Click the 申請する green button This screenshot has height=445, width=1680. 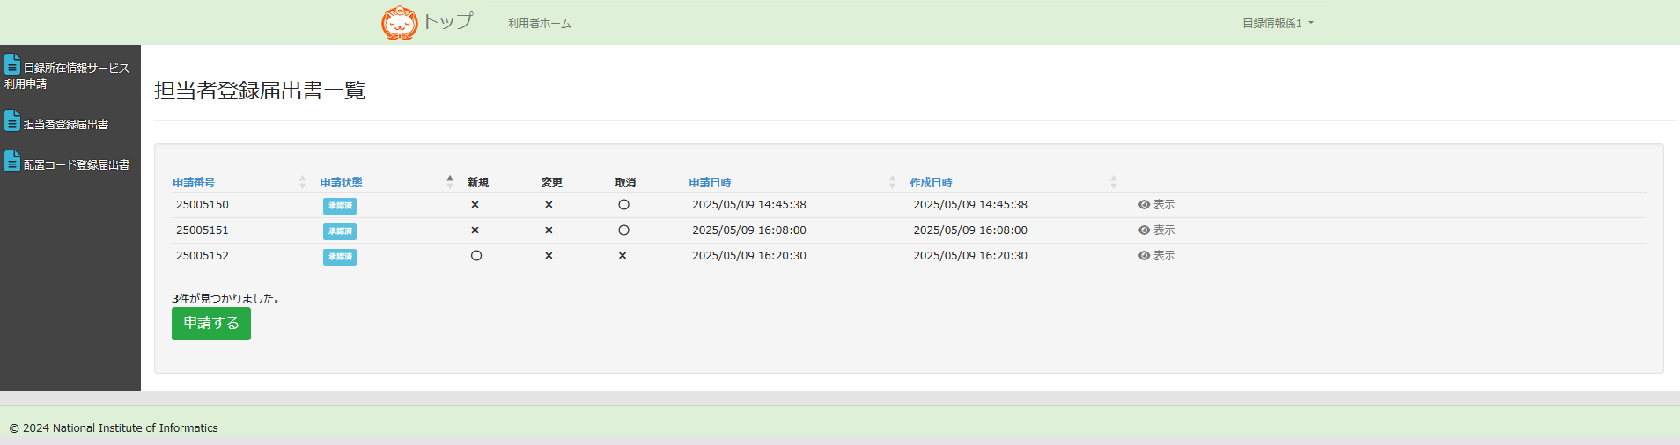click(211, 323)
